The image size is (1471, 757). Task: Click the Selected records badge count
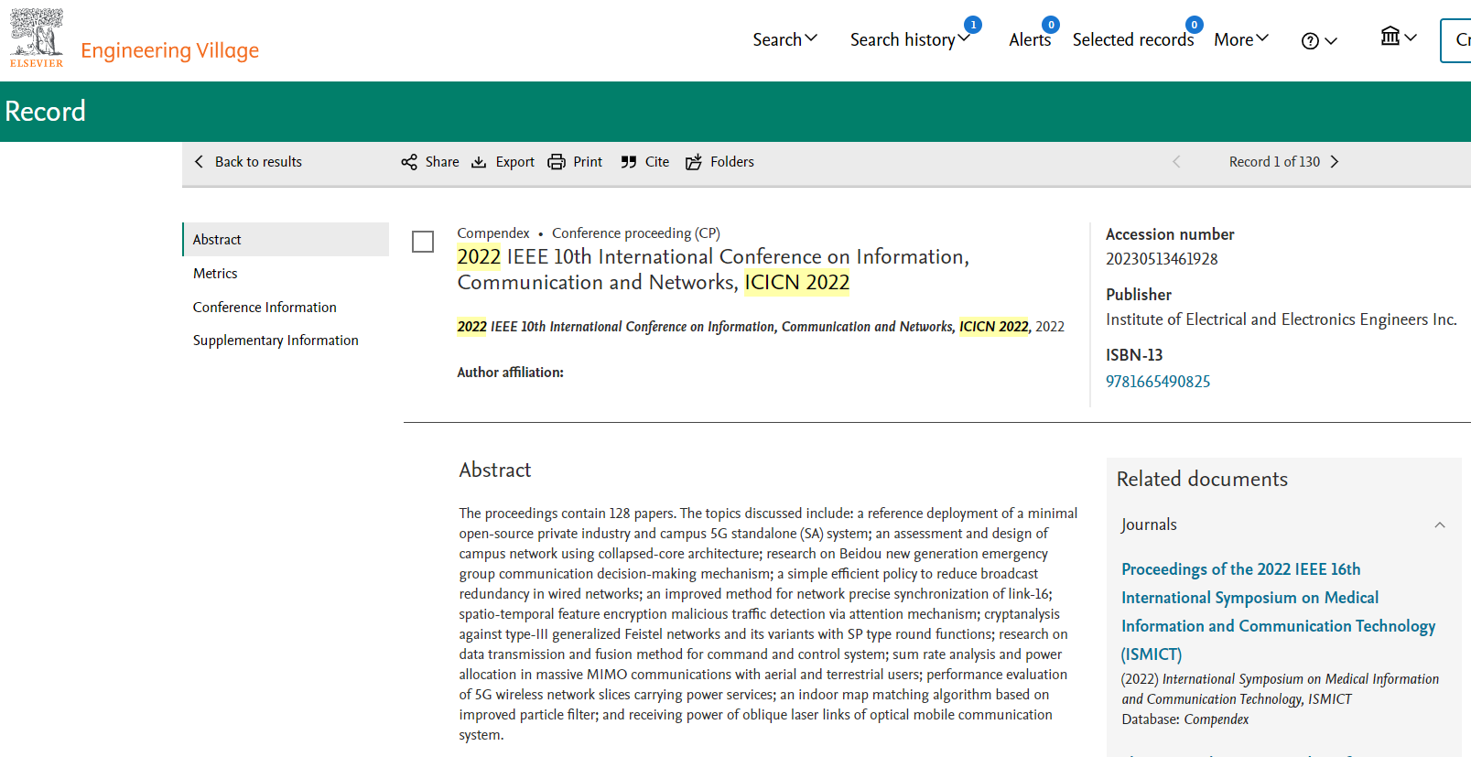pyautogui.click(x=1194, y=25)
